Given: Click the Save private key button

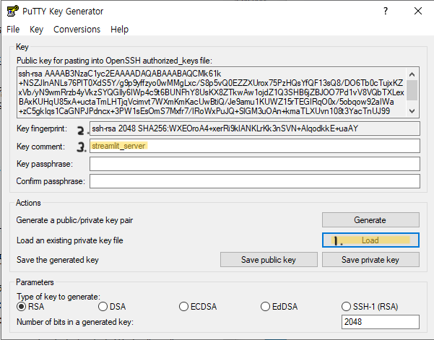Looking at the screenshot, I should 370,259.
